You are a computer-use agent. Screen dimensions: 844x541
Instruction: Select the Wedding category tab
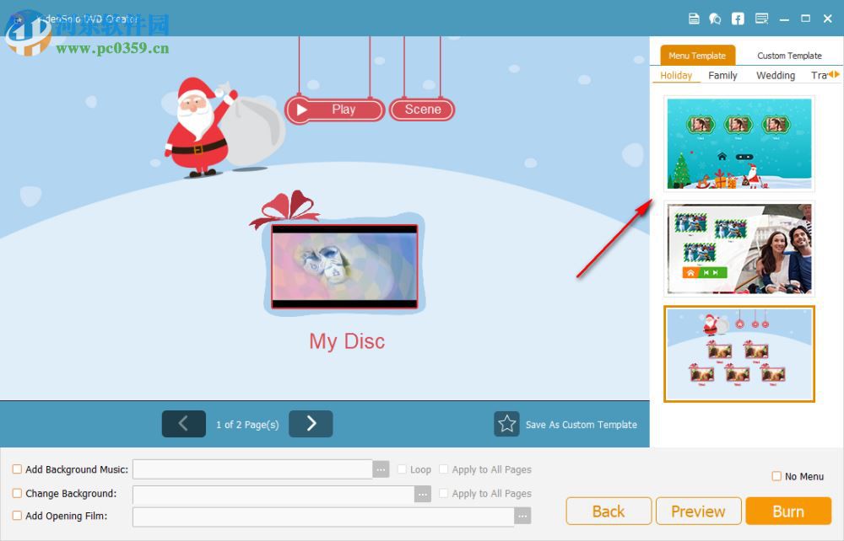point(775,75)
